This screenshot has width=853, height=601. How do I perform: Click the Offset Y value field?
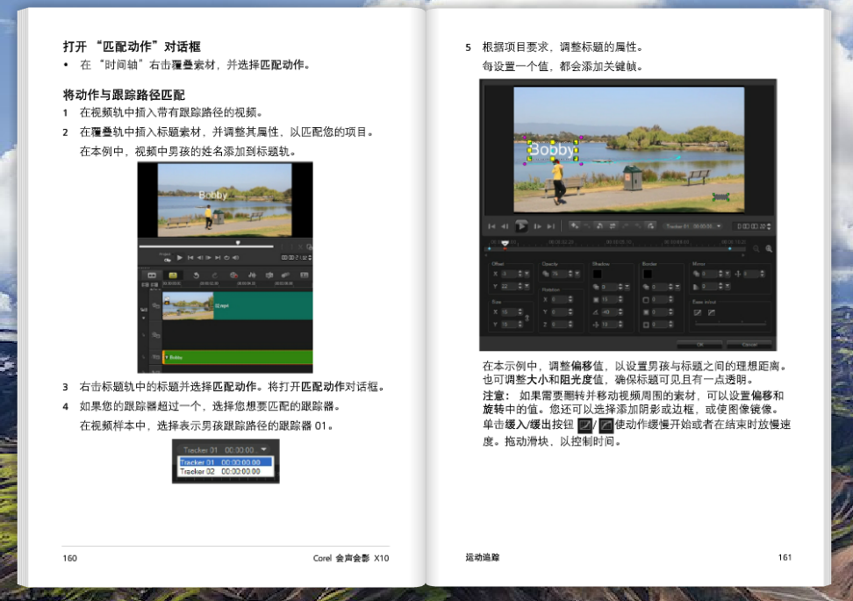[x=508, y=286]
